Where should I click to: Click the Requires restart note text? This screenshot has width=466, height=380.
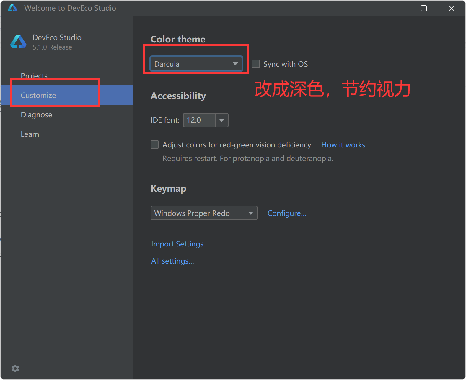point(248,158)
